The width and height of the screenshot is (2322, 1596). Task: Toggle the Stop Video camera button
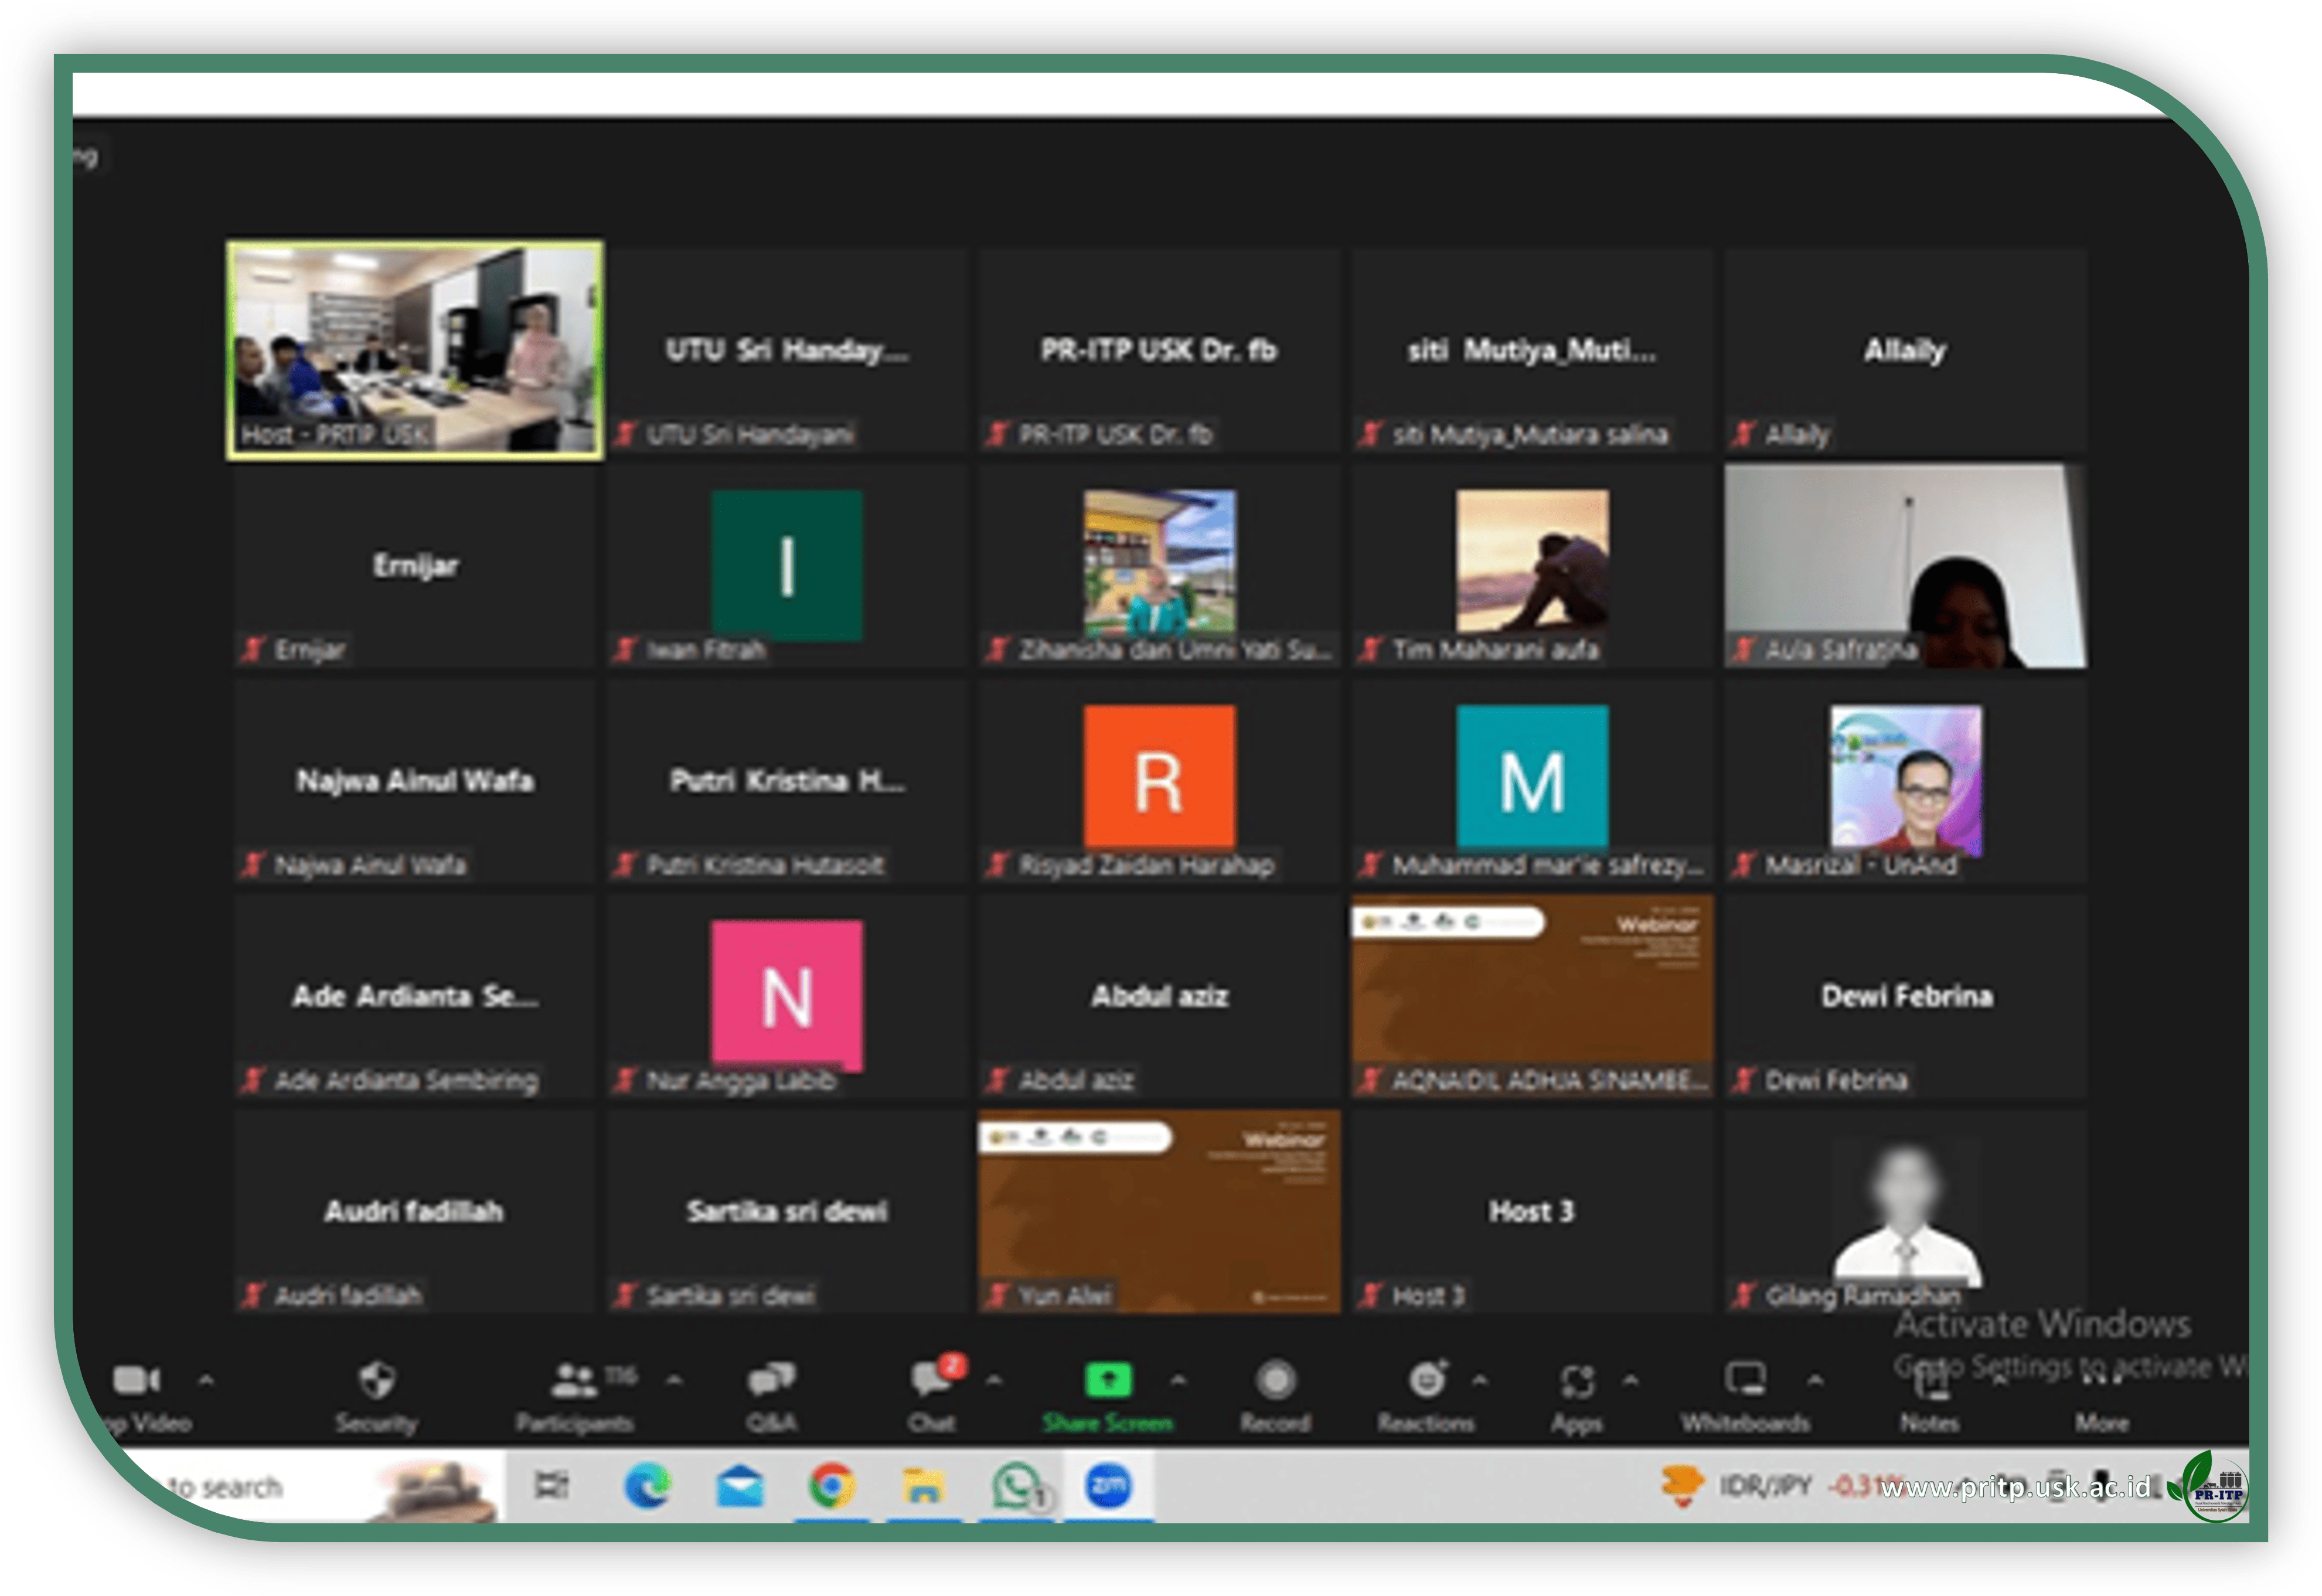[x=136, y=1381]
